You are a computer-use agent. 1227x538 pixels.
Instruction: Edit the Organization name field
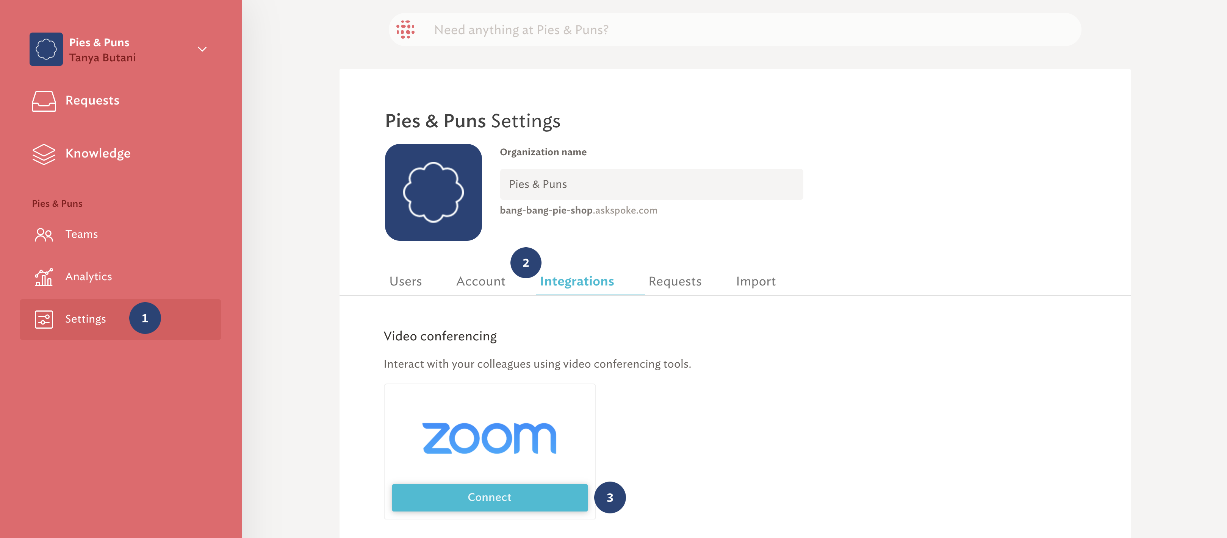click(651, 184)
